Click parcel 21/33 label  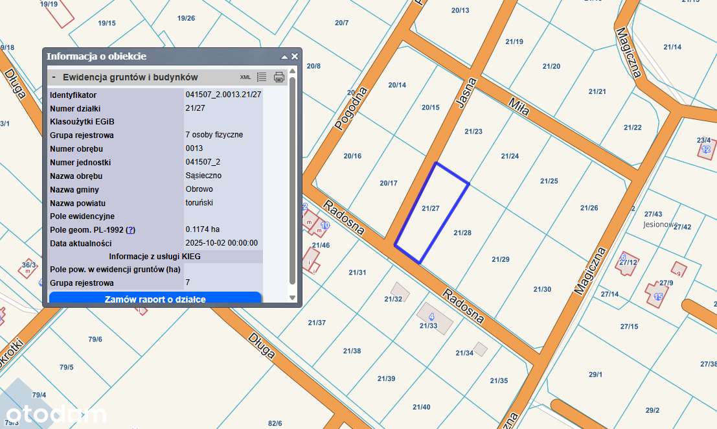click(429, 325)
